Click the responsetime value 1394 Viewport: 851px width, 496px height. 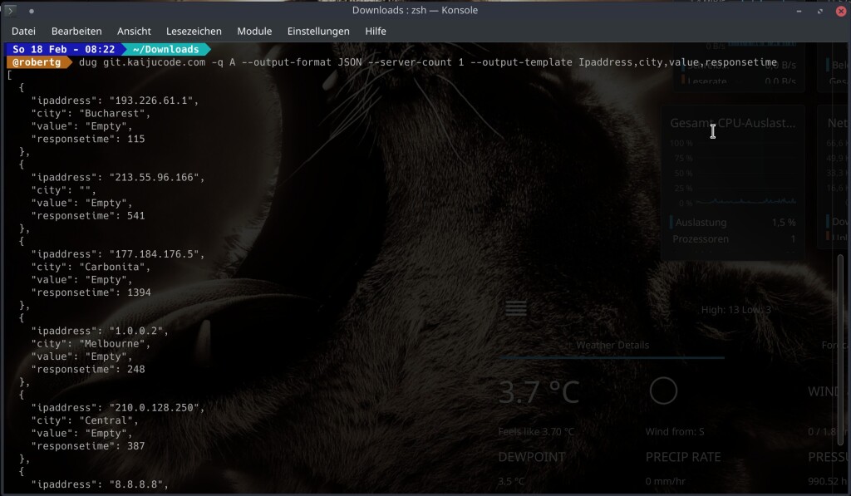coord(140,292)
